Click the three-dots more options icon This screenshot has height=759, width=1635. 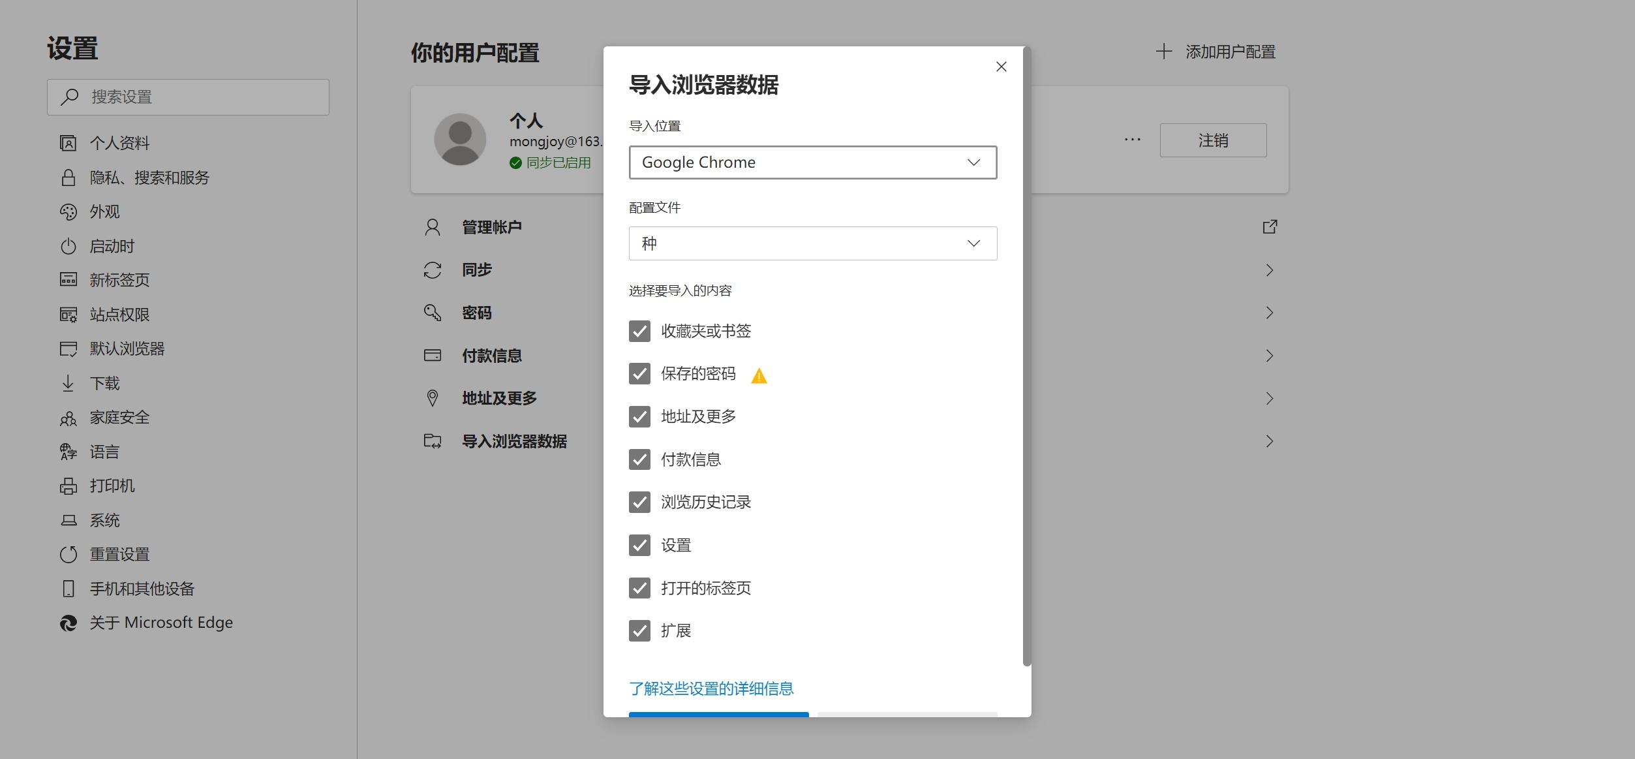[x=1133, y=140]
